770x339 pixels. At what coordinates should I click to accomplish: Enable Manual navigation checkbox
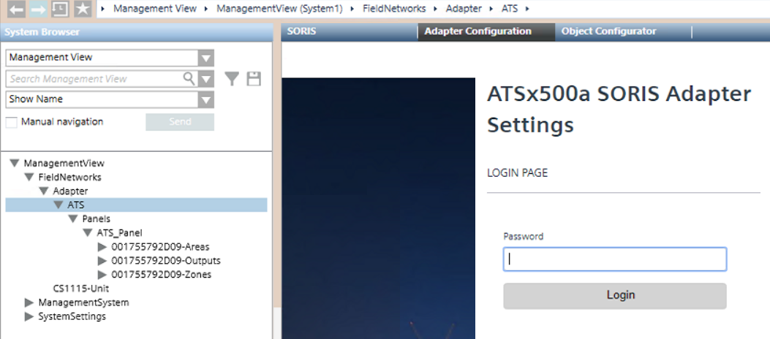click(12, 122)
